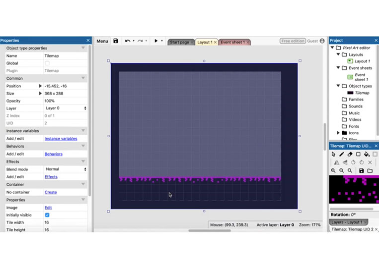Select the tilemap pointer selection tool

coord(333,154)
